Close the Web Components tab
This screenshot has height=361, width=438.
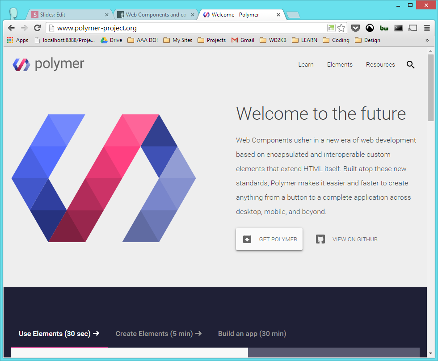[193, 15]
